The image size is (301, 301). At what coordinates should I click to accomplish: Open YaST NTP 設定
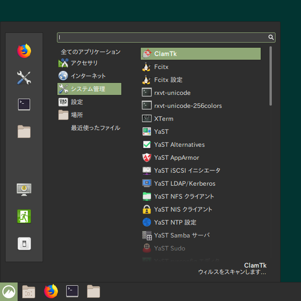[201, 222]
